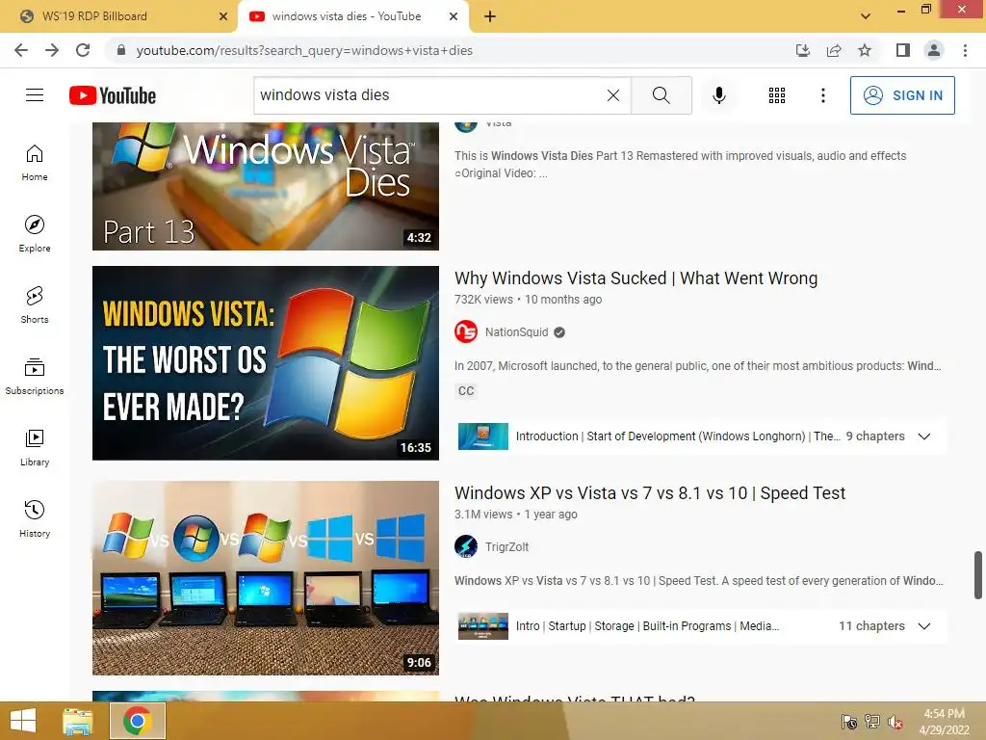Click the network tray icon
The height and width of the screenshot is (740, 986).
(872, 722)
